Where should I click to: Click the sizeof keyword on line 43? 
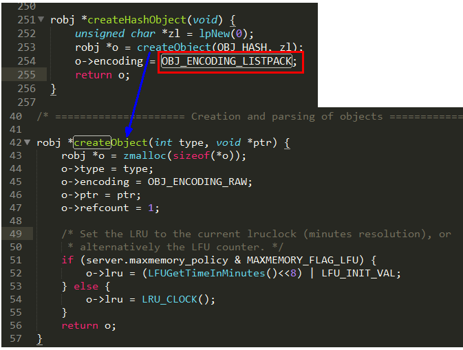point(191,155)
